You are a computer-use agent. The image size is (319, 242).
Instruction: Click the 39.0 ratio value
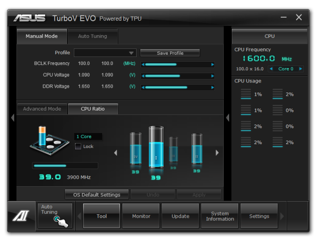coord(50,177)
